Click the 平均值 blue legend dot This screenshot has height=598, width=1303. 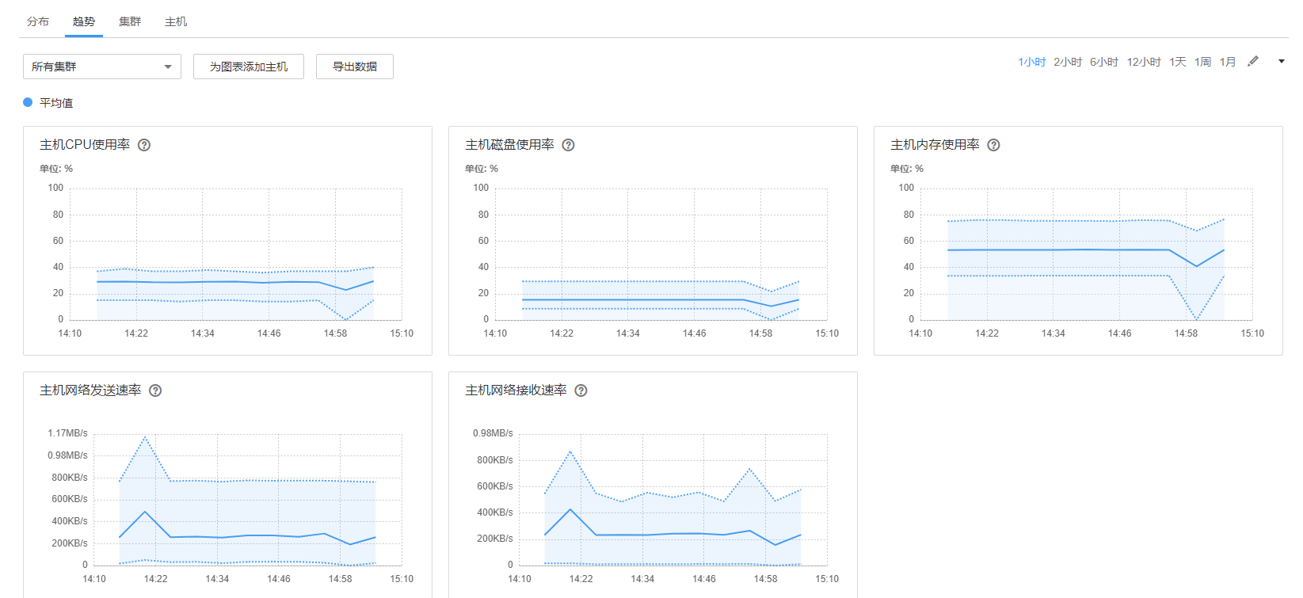(28, 102)
